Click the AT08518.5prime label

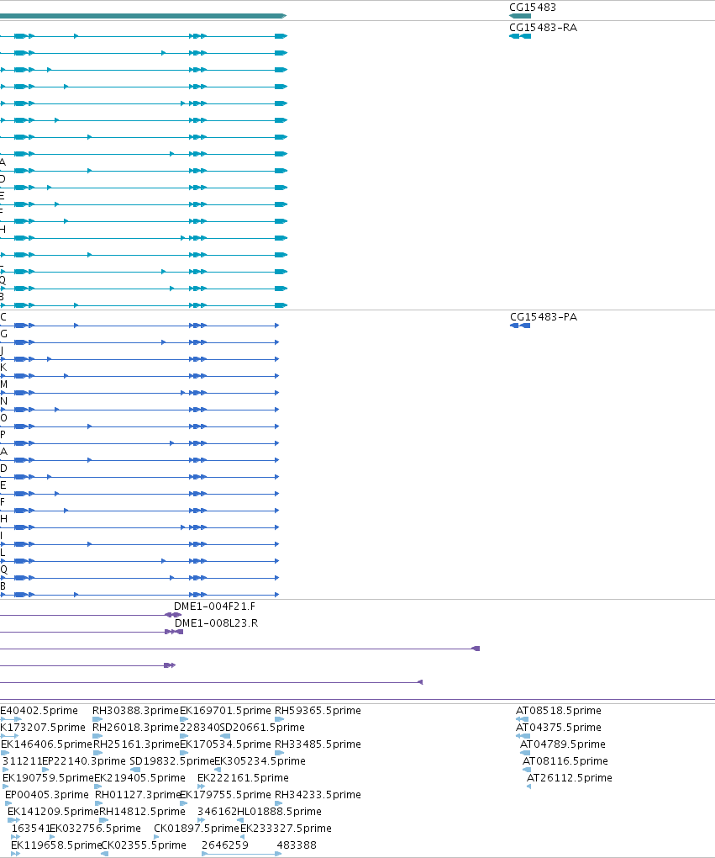click(558, 710)
